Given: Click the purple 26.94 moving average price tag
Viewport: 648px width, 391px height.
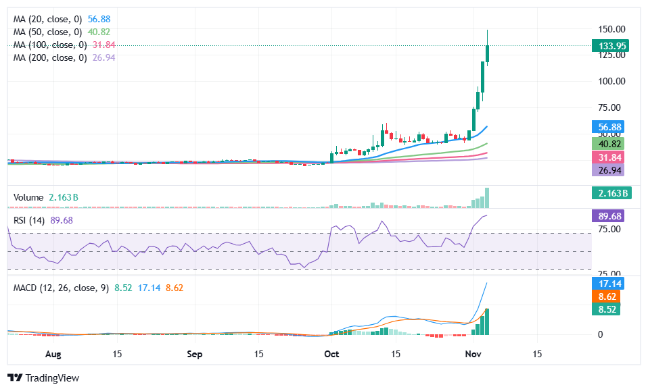Looking at the screenshot, I should tap(607, 171).
